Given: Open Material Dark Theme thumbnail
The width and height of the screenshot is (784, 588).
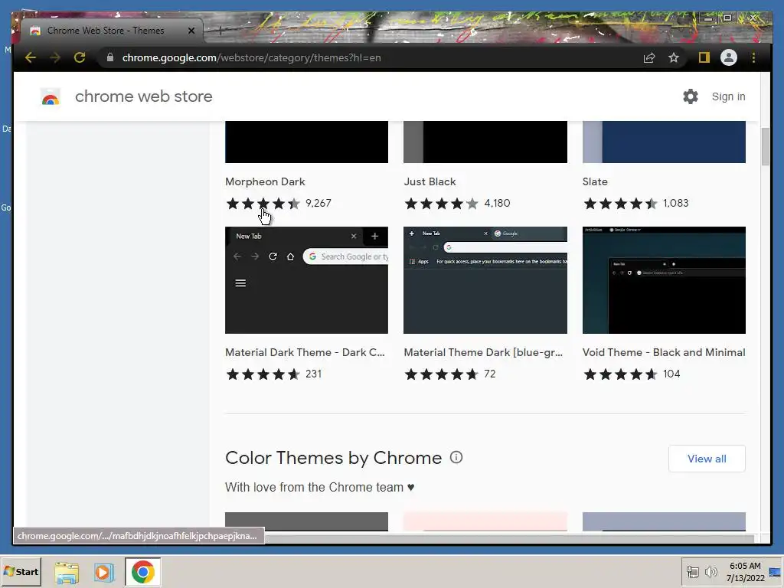Looking at the screenshot, I should click(x=306, y=280).
